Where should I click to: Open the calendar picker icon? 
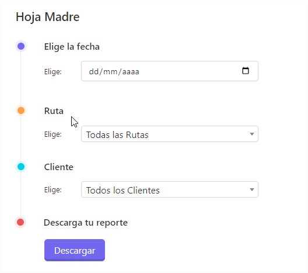click(x=246, y=71)
